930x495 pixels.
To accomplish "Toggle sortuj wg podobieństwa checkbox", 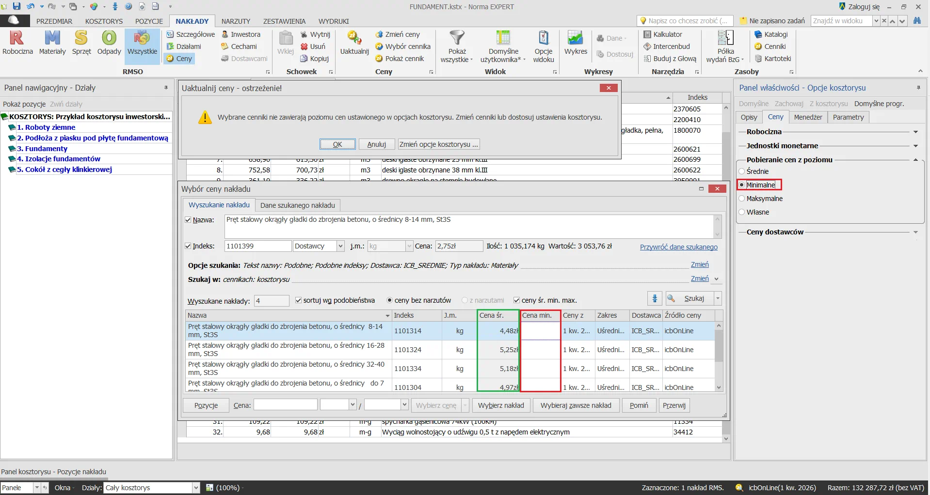I will point(299,300).
